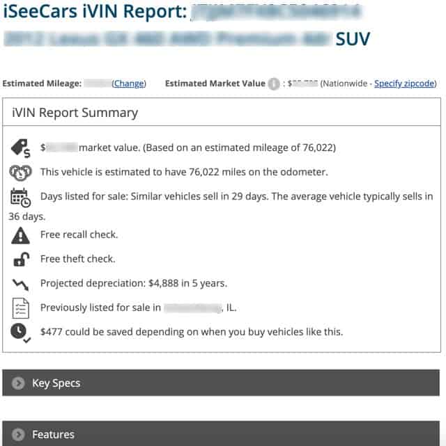The width and height of the screenshot is (446, 446).
Task: Click the open padlock theft check icon
Action: coord(22,260)
